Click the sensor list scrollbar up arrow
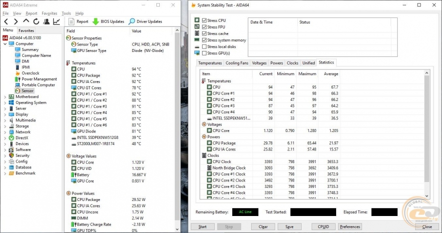The image size is (442, 233). (x=177, y=30)
